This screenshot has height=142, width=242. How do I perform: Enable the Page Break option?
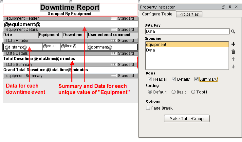click(148, 108)
